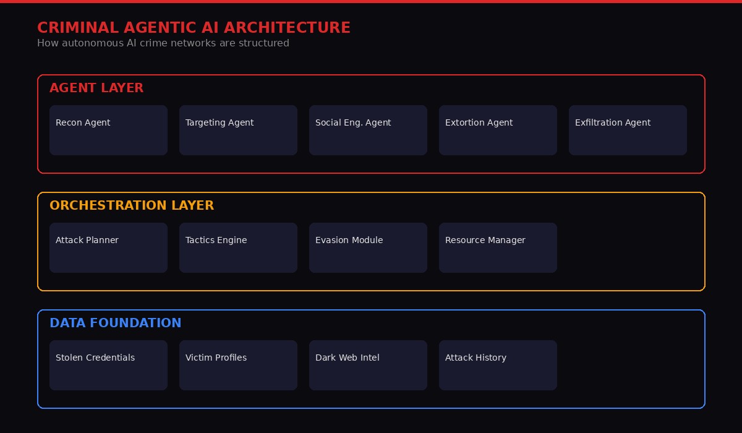
Task: Click the Exfiltration Agent card
Action: click(x=628, y=130)
